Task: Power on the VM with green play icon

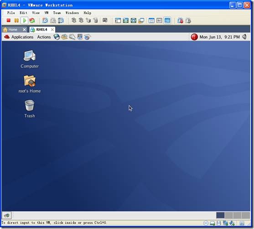Action: (25, 21)
